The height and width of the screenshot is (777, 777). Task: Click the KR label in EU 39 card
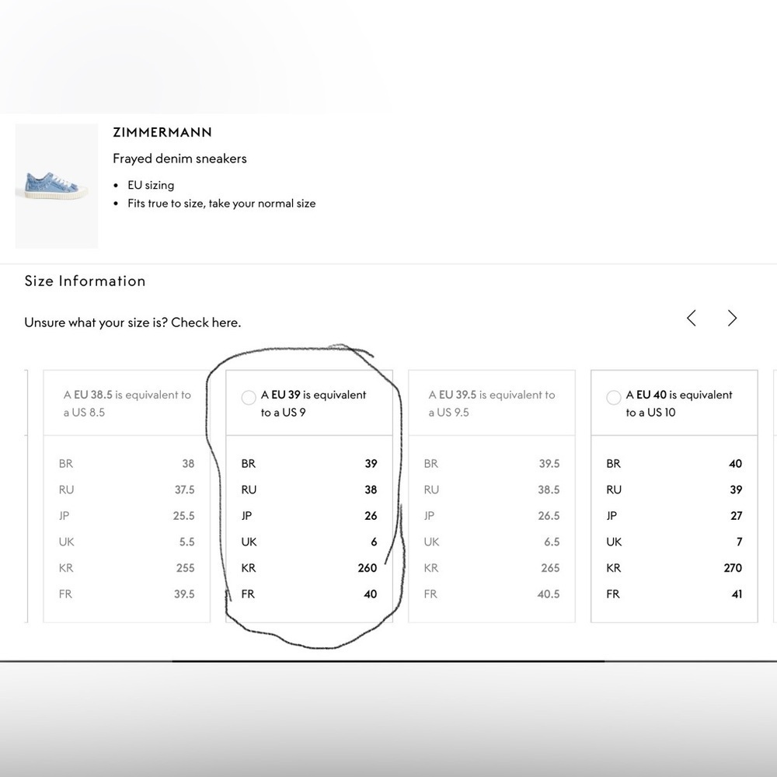coord(249,568)
